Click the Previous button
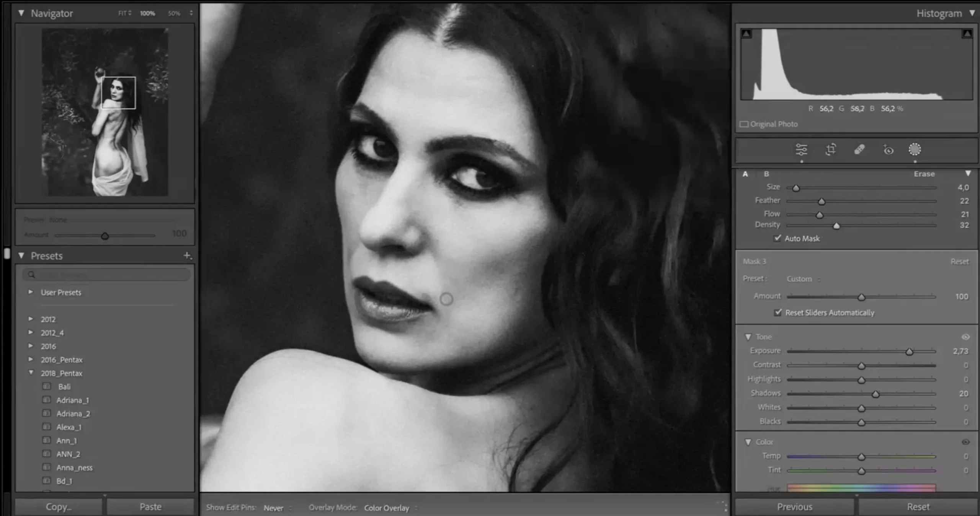The width and height of the screenshot is (980, 516). tap(794, 506)
